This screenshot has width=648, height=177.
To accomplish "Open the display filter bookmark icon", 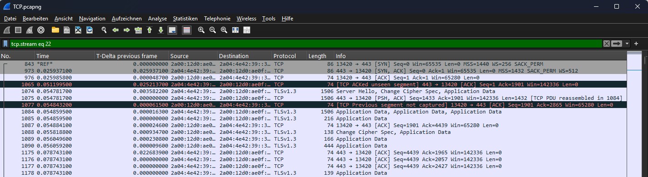I will click(5, 44).
